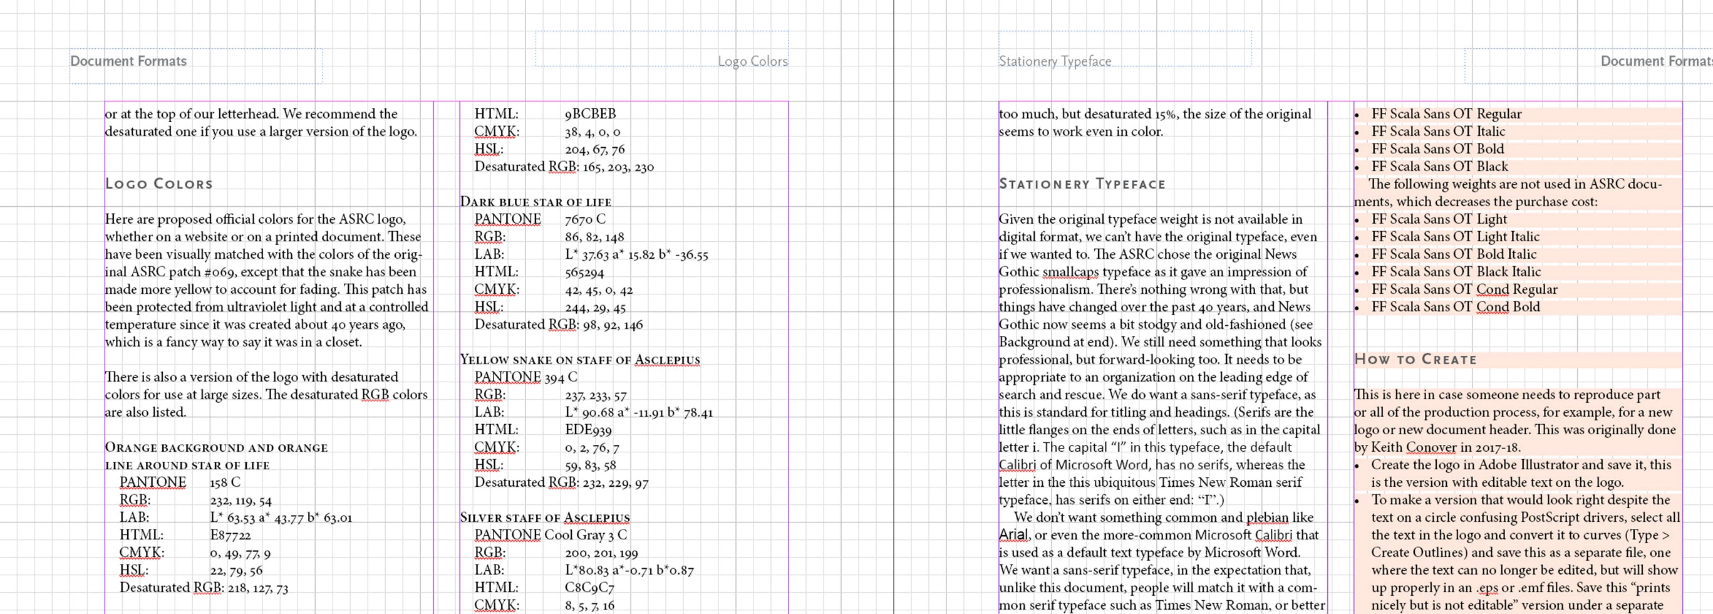
Task: Click the 'Stationery Typeface' running header text
Action: click(x=1055, y=61)
